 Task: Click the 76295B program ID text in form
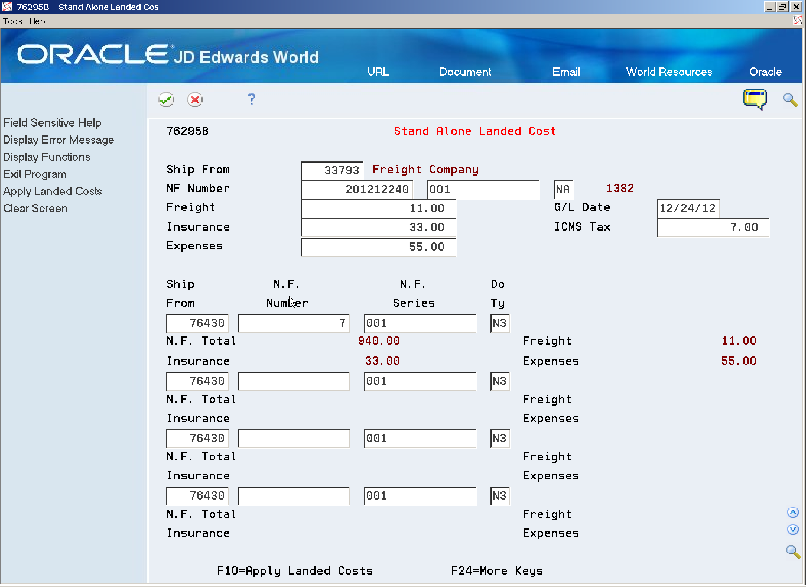point(187,131)
